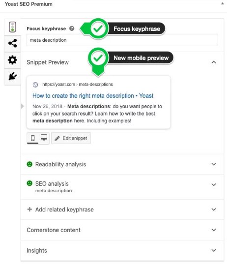Viewport: 227px width, 264px height.
Task: Click the Focus keyphrase help icon
Action: pyautogui.click(x=72, y=29)
